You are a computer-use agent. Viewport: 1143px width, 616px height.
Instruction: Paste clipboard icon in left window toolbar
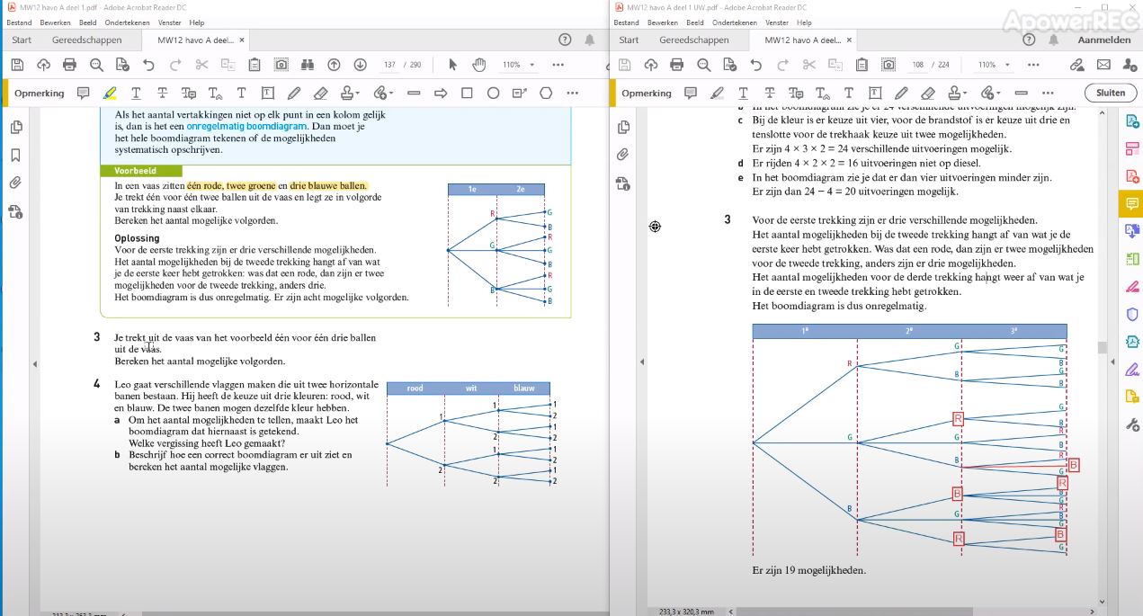[x=254, y=65]
